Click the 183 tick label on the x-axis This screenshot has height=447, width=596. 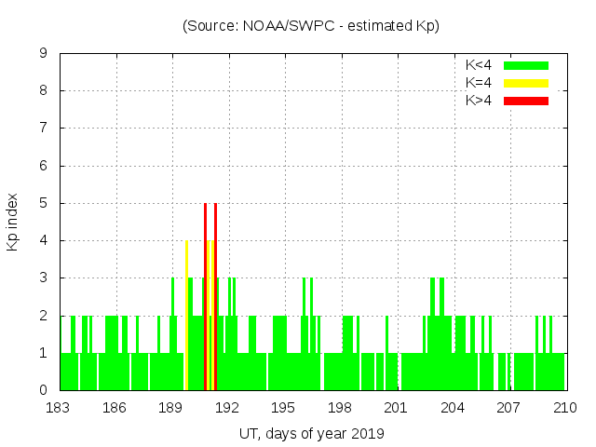tap(60, 408)
